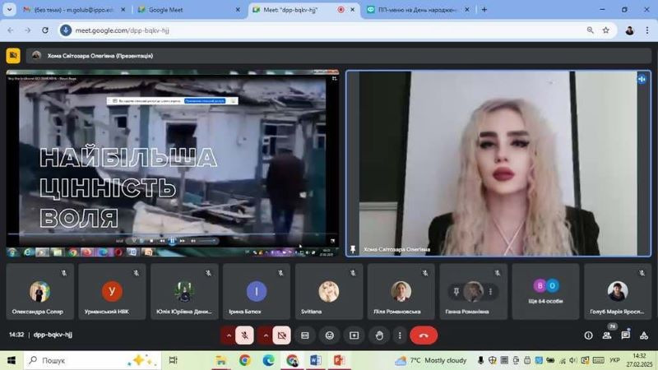Image resolution: width=658 pixels, height=370 pixels.
Task: Open the activities icon
Action: point(644,335)
